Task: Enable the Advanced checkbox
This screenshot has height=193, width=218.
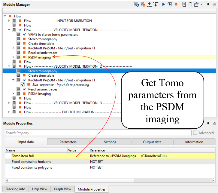Action: (195, 133)
